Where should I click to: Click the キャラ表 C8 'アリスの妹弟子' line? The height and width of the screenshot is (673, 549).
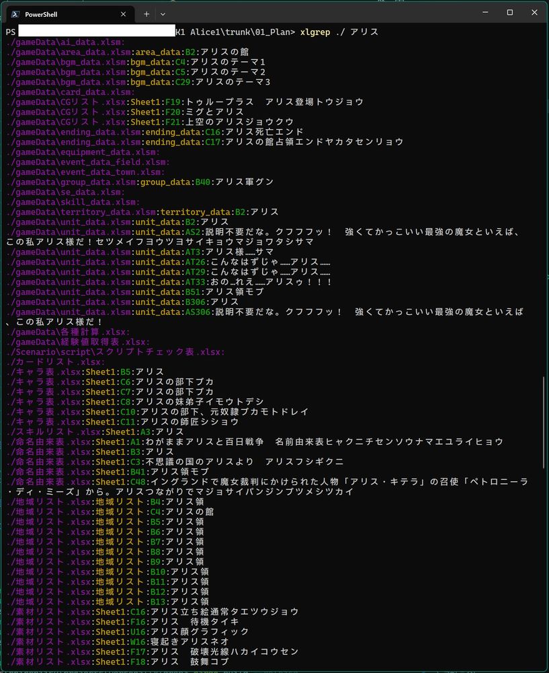coord(135,402)
